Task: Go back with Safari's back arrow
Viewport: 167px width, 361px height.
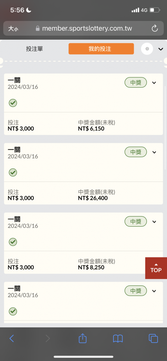Action: (12, 338)
